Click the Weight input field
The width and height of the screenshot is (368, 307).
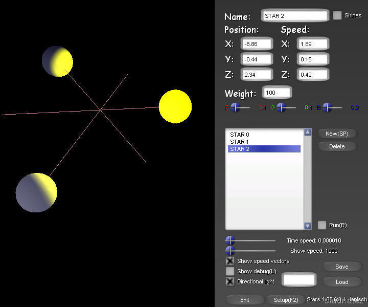click(x=277, y=93)
